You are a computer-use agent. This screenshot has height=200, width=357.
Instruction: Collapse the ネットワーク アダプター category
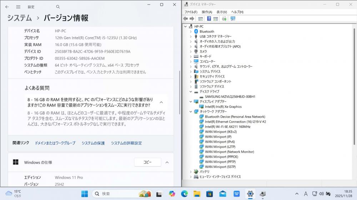point(191,112)
